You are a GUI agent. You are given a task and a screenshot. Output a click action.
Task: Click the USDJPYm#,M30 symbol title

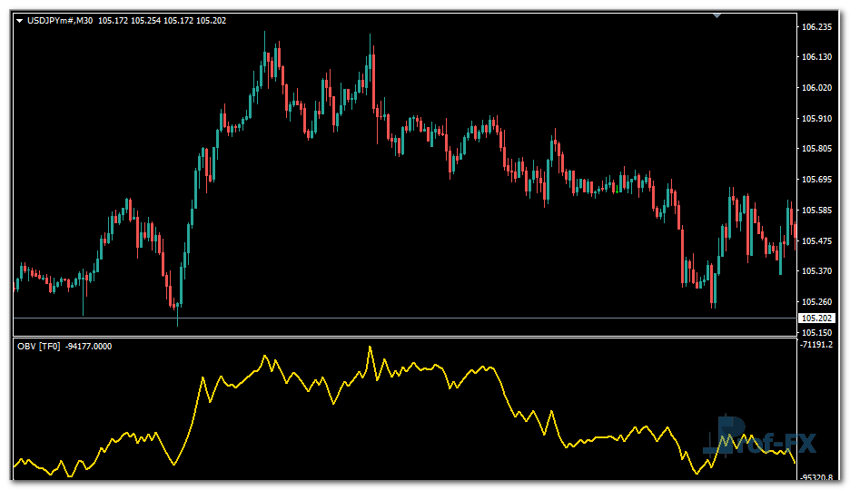pyautogui.click(x=61, y=20)
